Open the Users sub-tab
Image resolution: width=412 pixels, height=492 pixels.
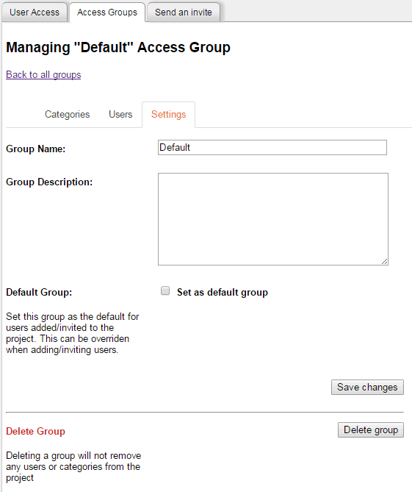tap(120, 114)
